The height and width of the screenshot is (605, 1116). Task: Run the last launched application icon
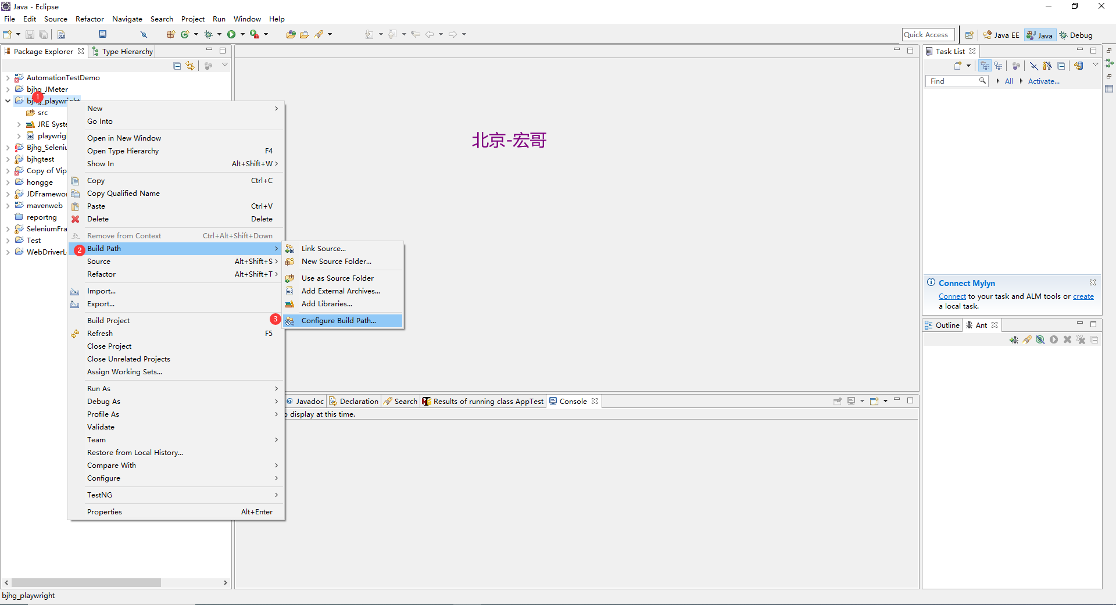tap(232, 34)
